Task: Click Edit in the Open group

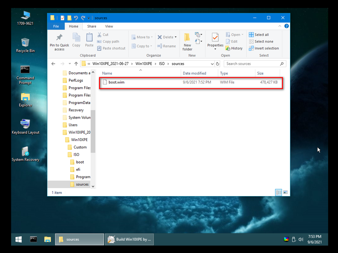Action: pyautogui.click(x=232, y=41)
